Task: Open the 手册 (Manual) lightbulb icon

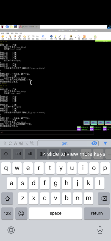Action: [55, 37]
